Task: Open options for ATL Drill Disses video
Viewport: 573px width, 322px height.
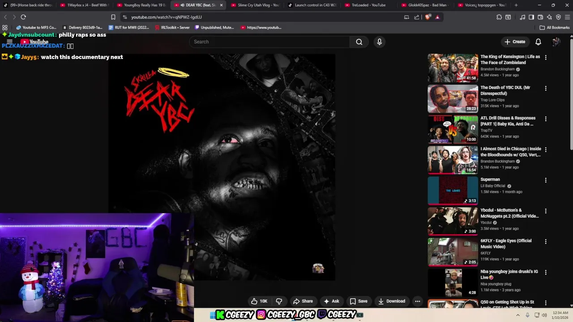Action: (546, 119)
